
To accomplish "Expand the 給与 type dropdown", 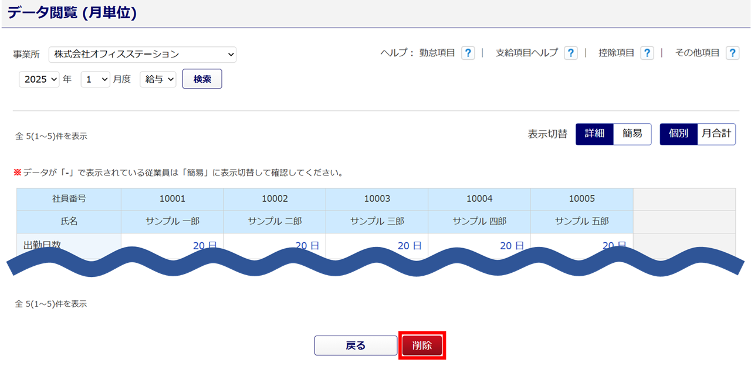I will (x=158, y=79).
